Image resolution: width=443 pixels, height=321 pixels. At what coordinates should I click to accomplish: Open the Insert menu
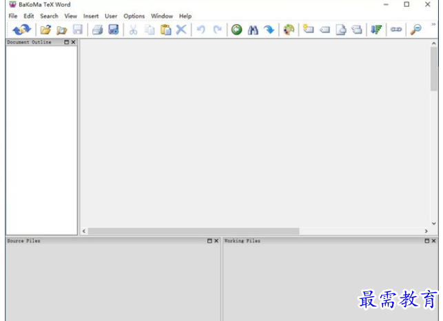click(x=91, y=16)
